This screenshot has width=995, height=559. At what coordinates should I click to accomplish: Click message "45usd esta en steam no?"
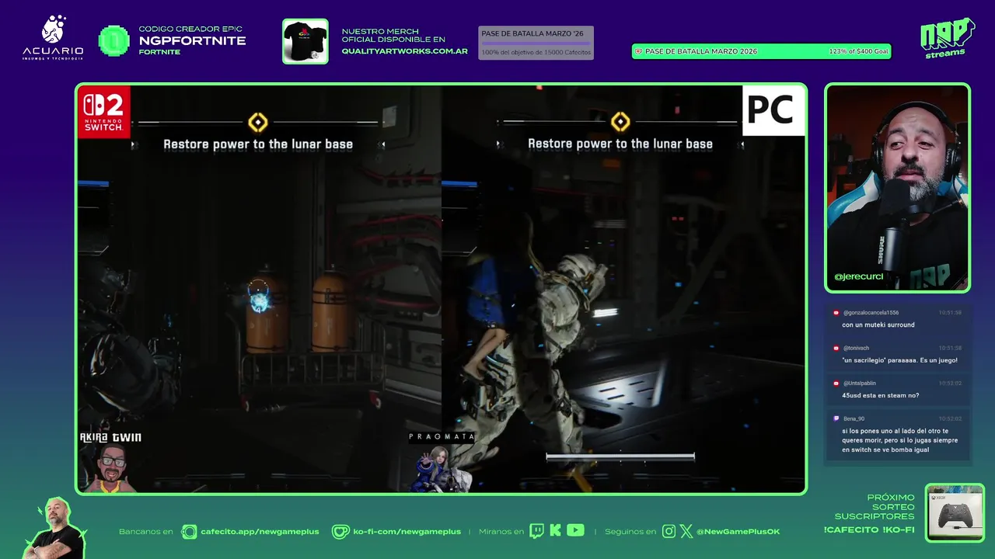(x=880, y=395)
